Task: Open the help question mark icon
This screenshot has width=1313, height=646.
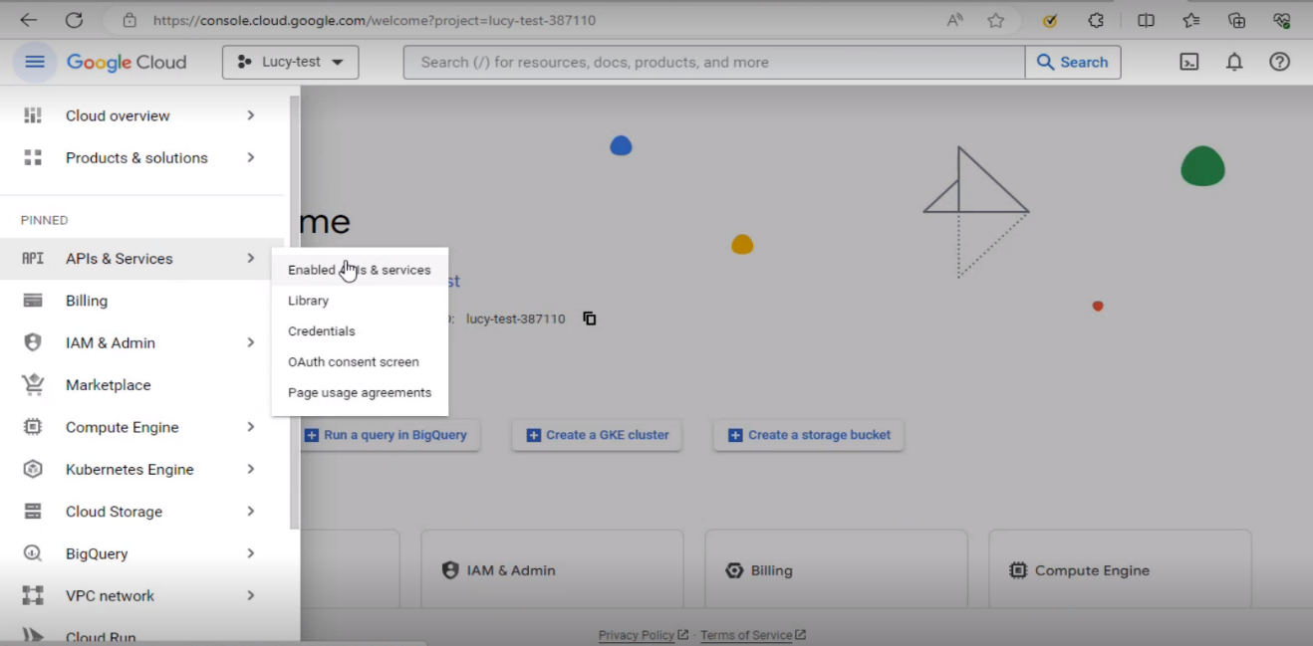Action: (x=1279, y=62)
